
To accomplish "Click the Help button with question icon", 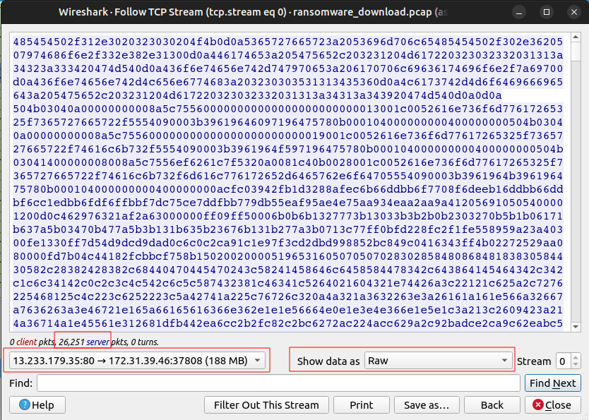I will pyautogui.click(x=36, y=404).
